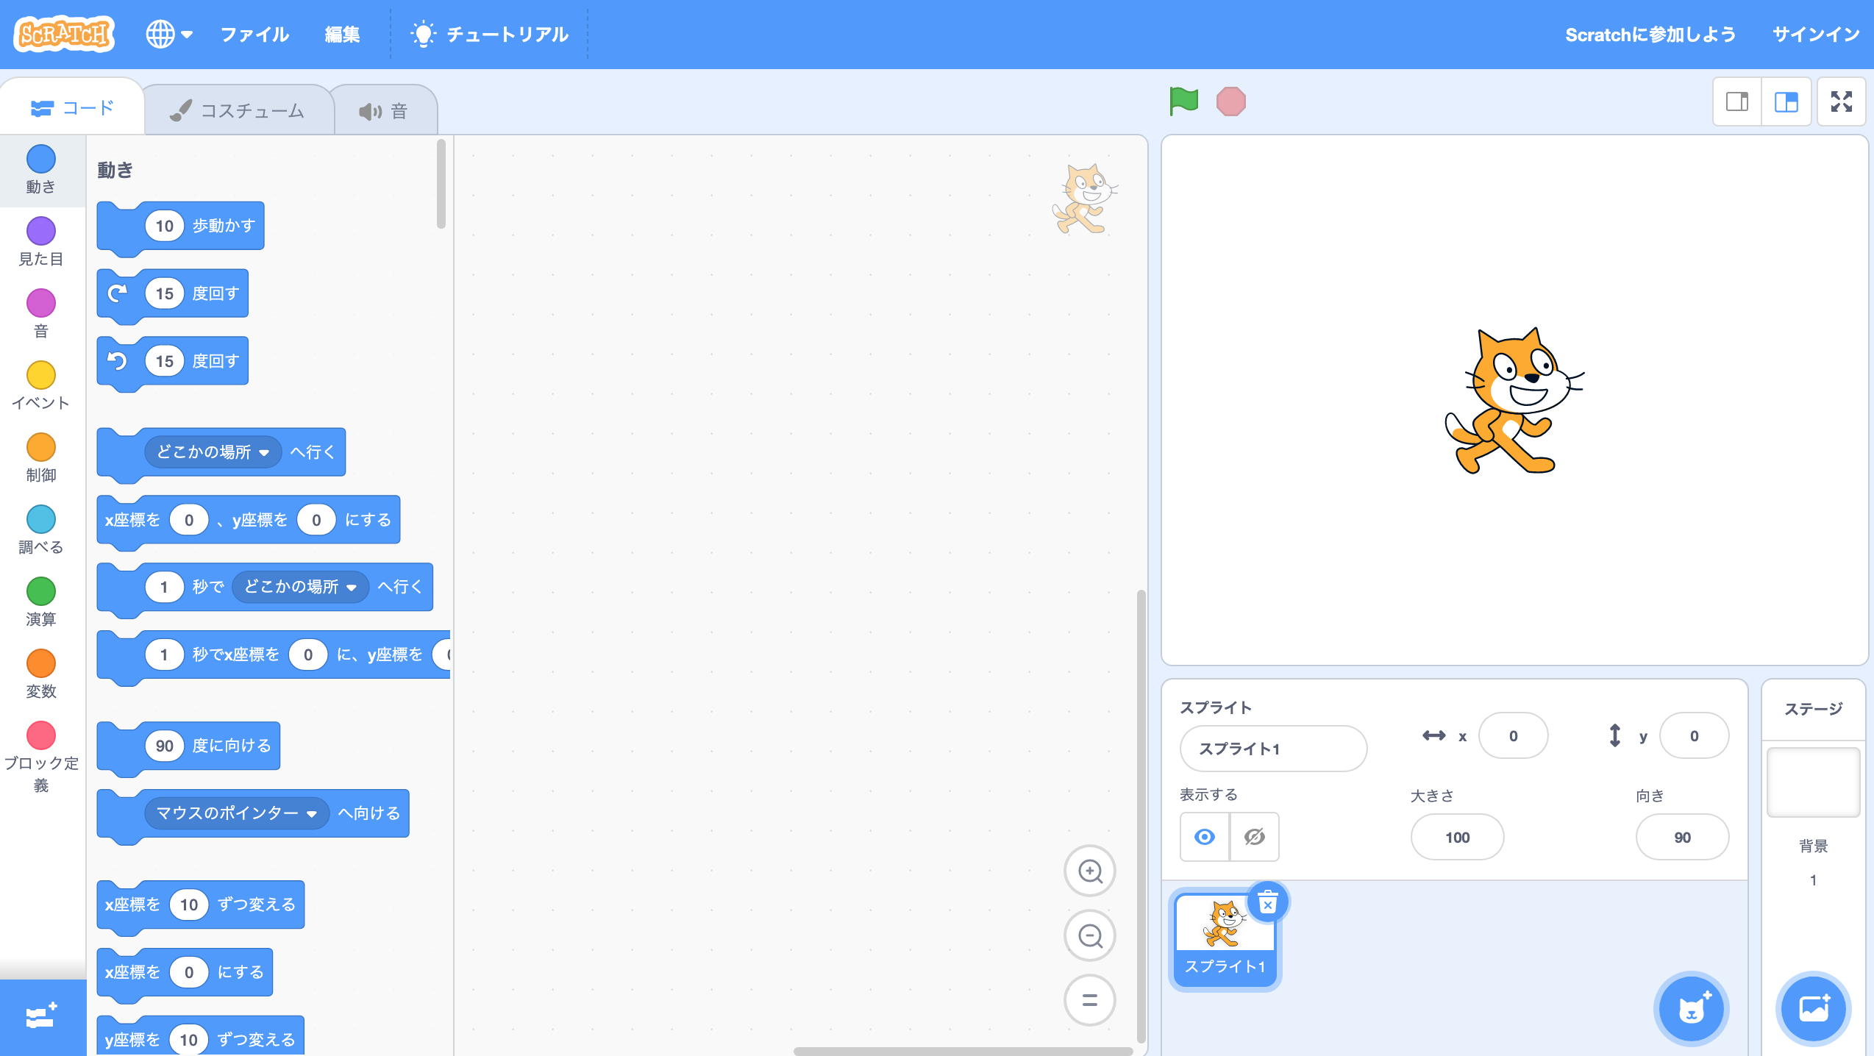Select the stage backdrop thumbnail

[x=1814, y=782]
